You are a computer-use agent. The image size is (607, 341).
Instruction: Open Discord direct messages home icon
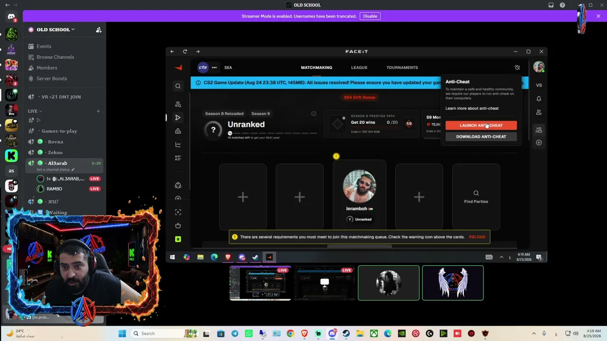tap(11, 17)
